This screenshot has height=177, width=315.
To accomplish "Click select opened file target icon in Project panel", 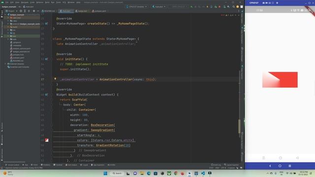I will click(21, 11).
